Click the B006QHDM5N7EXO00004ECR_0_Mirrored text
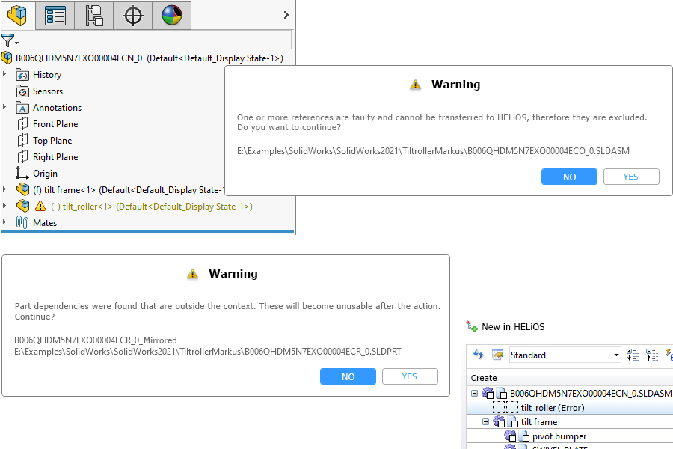Screen dimensions: 673x449 pos(95,340)
